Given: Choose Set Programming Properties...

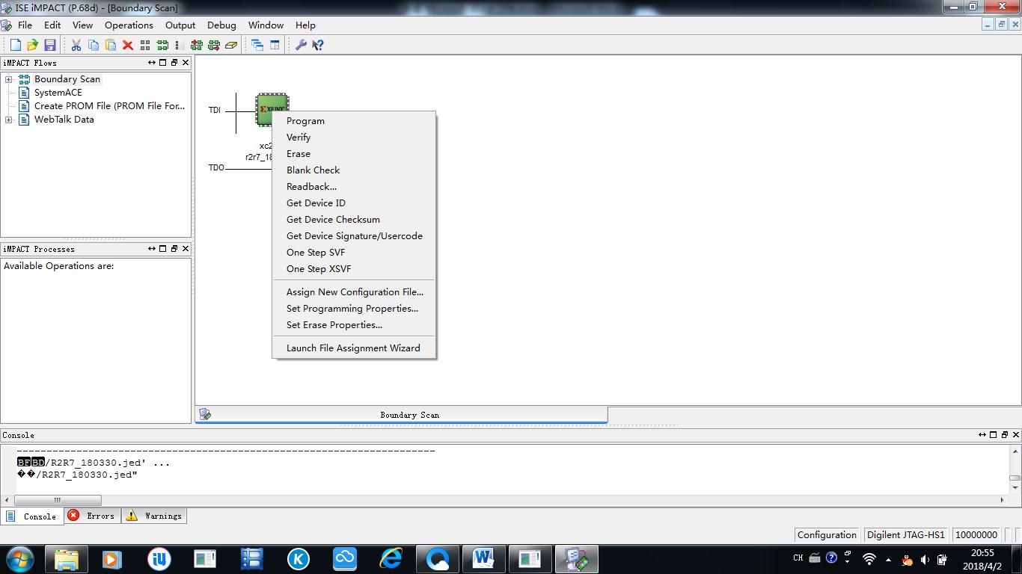Looking at the screenshot, I should click(354, 309).
